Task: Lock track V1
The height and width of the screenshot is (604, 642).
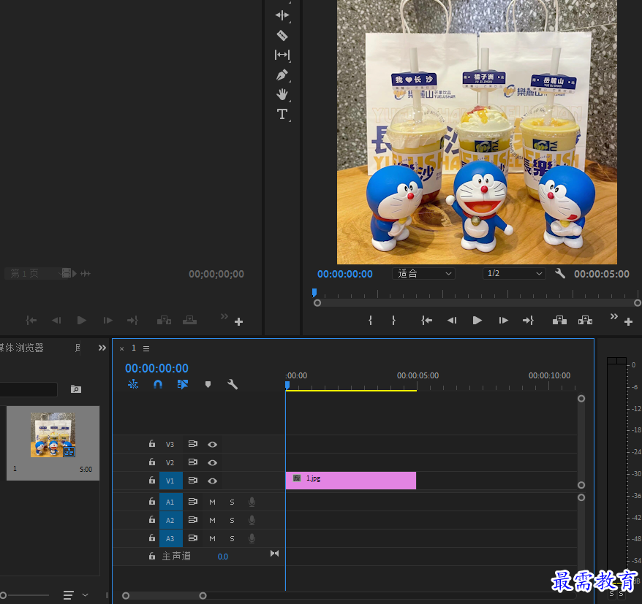Action: point(152,481)
